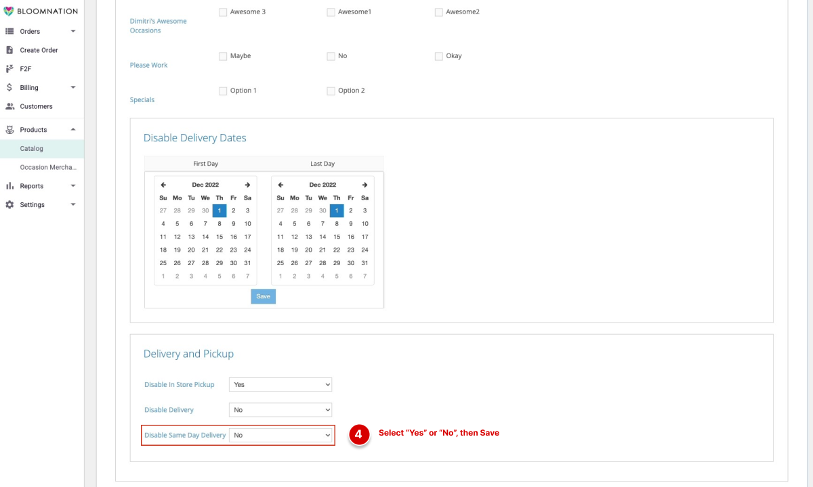
Task: Click the Customers people icon
Action: (x=9, y=106)
